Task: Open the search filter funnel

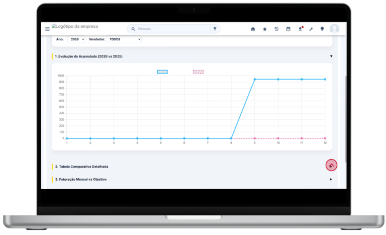Action: point(215,29)
